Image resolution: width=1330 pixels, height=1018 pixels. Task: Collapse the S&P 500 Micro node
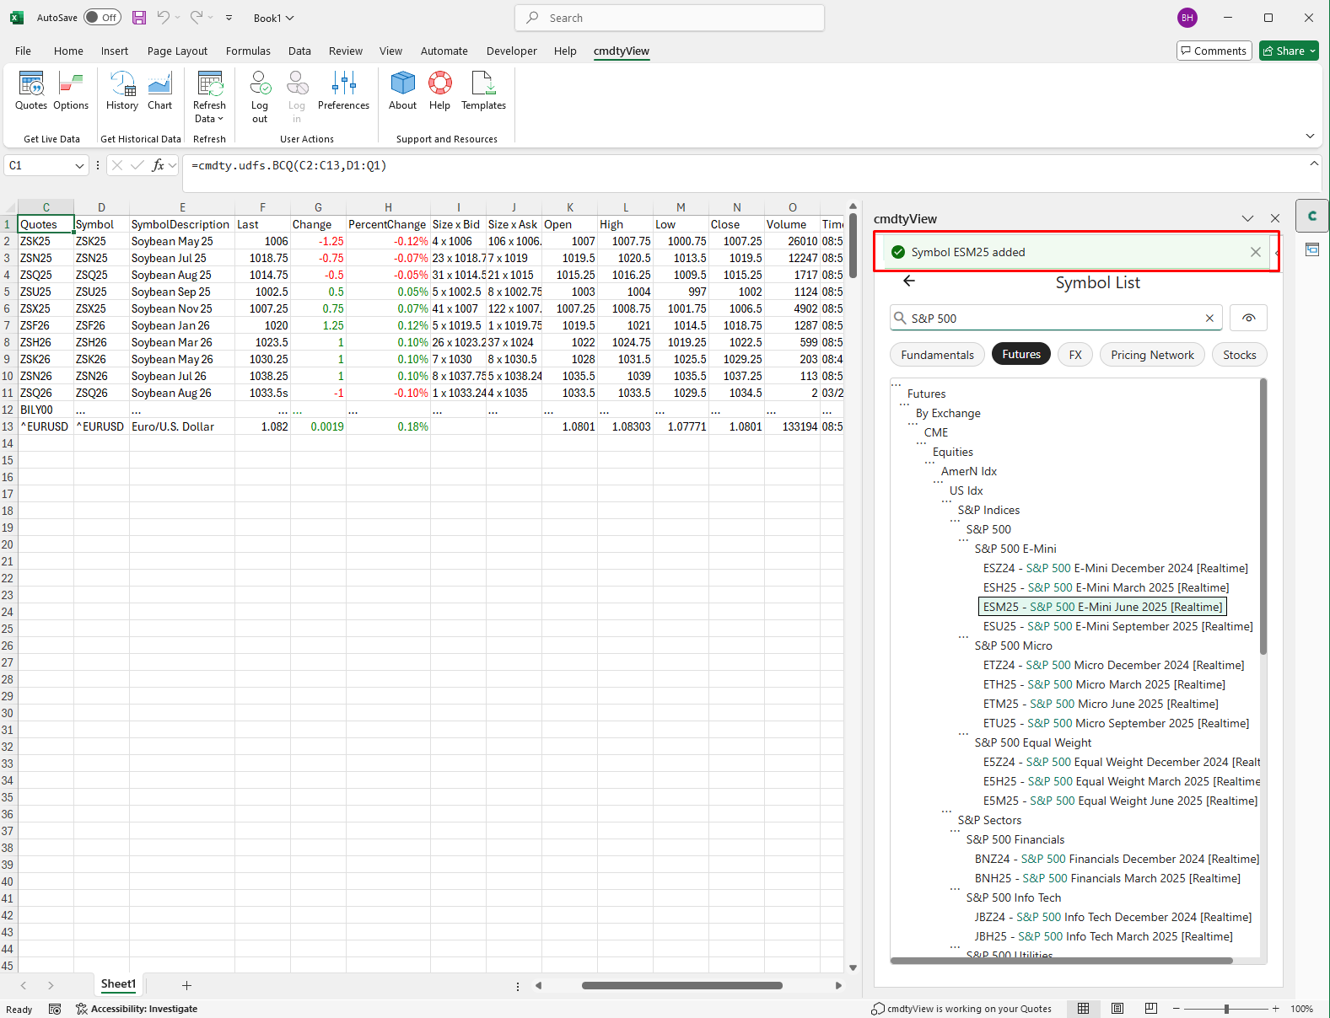click(x=964, y=638)
